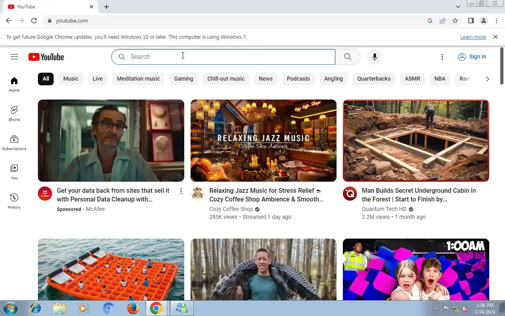Click Quantum Tech HD channel name

click(x=384, y=209)
